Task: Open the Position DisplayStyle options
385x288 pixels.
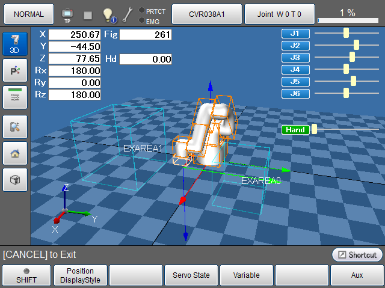Action: coord(81,275)
